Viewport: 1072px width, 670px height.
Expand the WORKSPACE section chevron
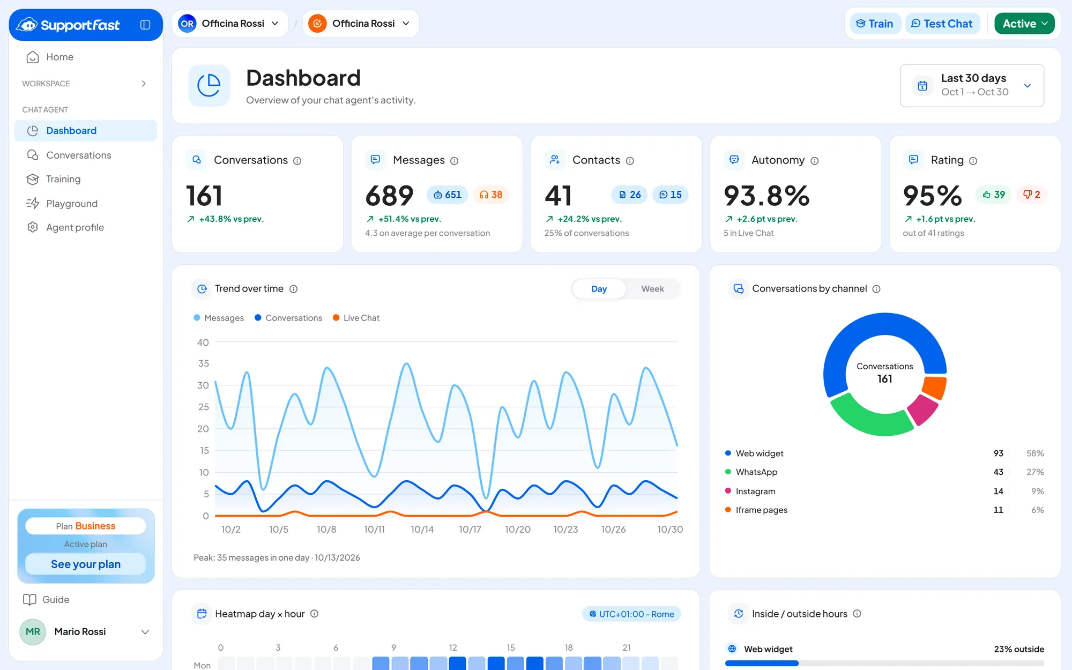tap(144, 84)
